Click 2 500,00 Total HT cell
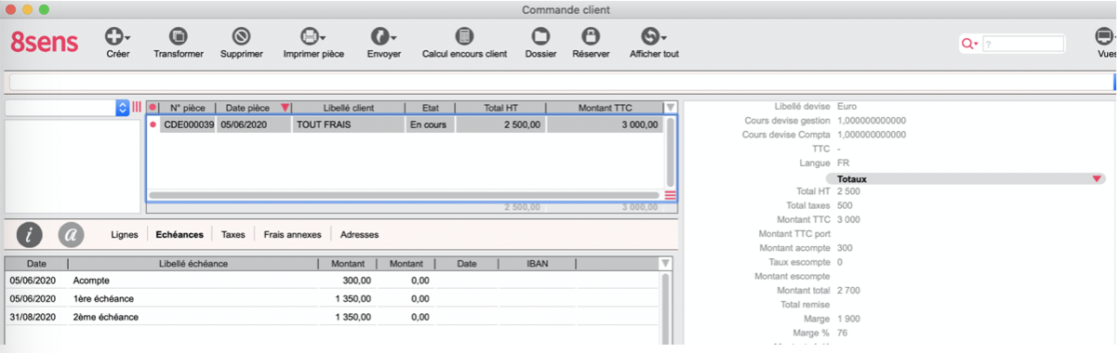Viewport: 1120px width, 353px height. pyautogui.click(x=500, y=124)
